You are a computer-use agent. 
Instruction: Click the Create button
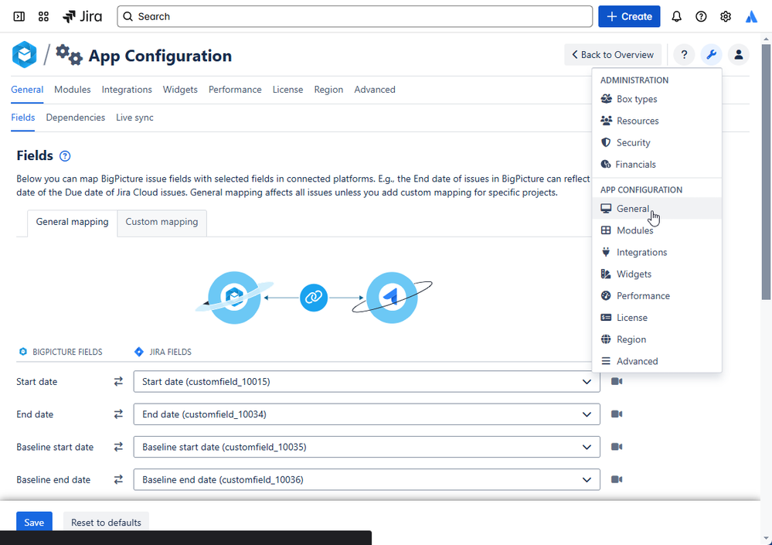click(629, 17)
